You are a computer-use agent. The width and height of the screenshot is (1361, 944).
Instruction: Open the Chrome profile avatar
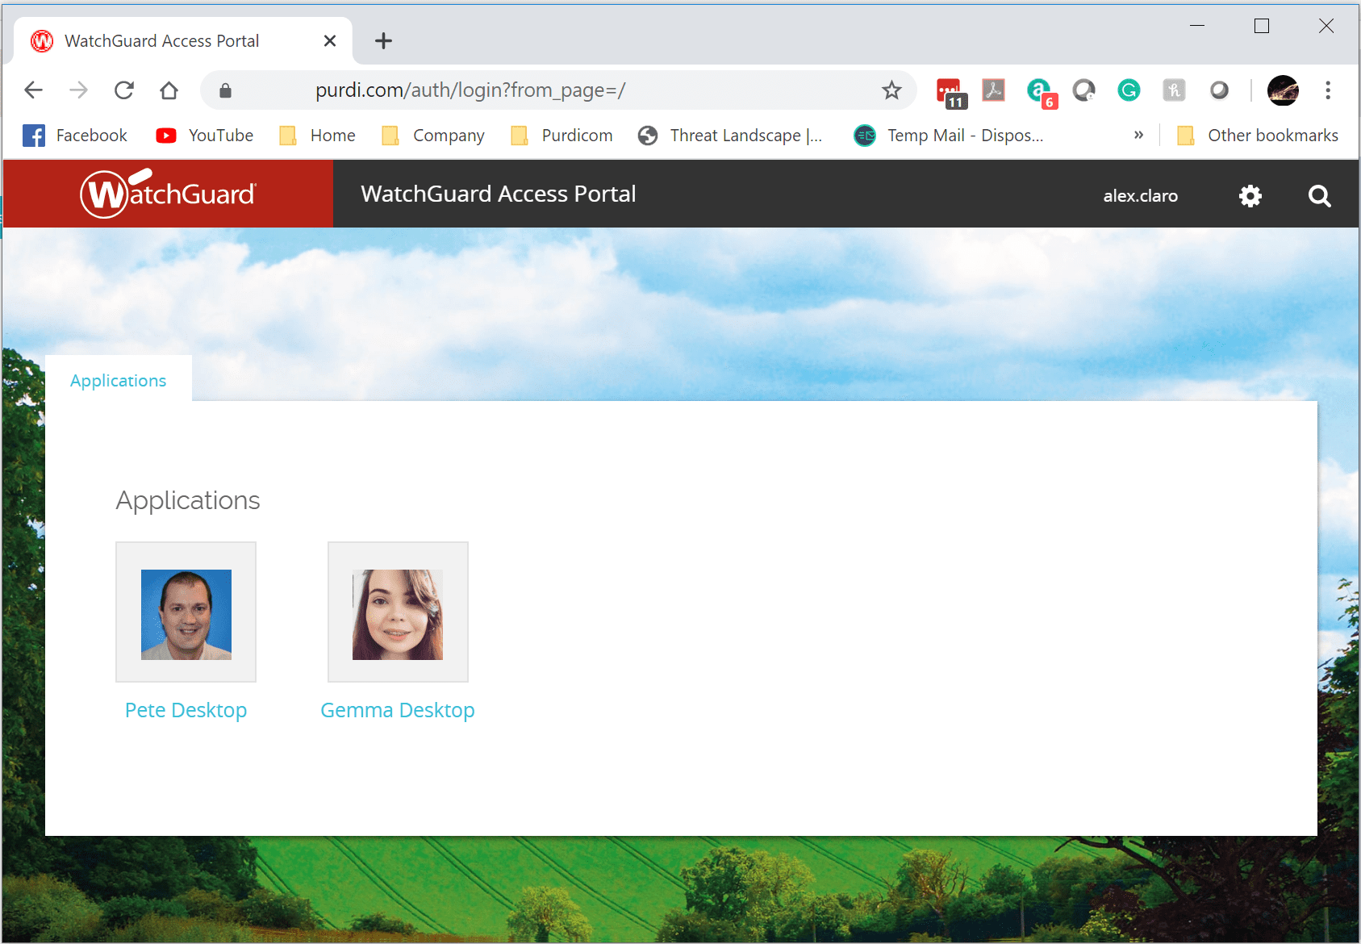click(1283, 90)
